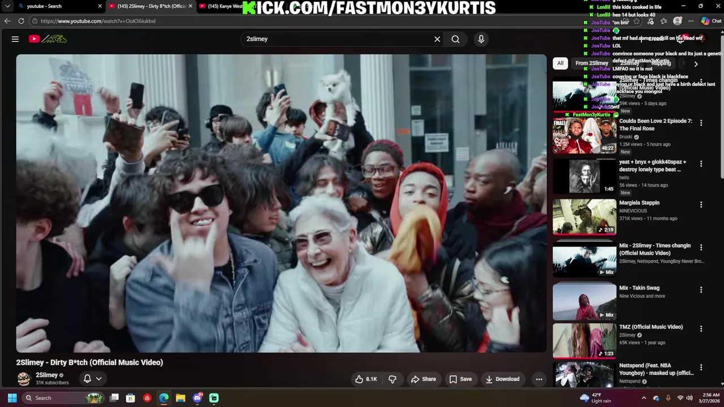Open options menu for Nettspend 'masked up'

pos(701,369)
